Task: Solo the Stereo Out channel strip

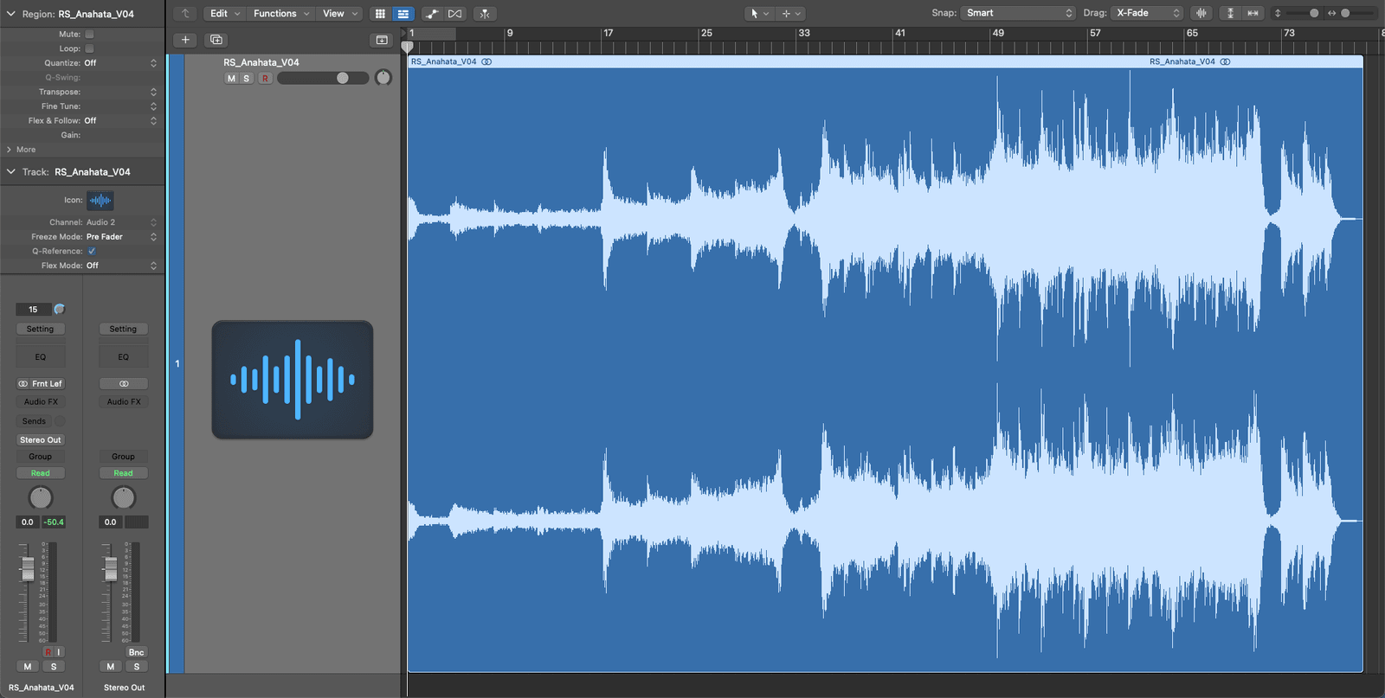Action: [137, 667]
